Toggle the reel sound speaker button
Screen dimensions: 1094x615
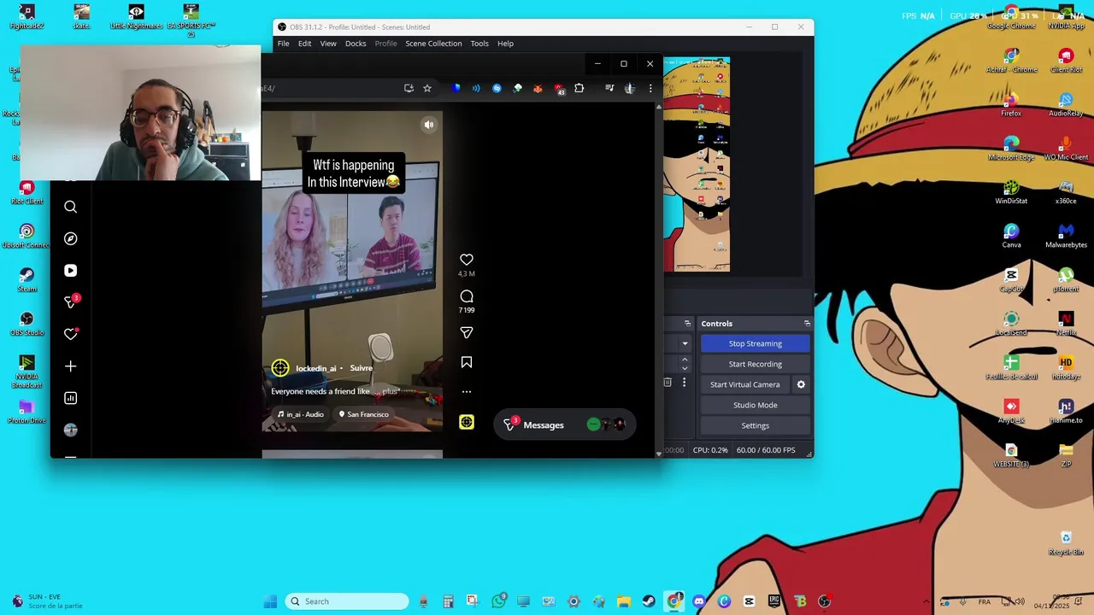click(x=429, y=125)
